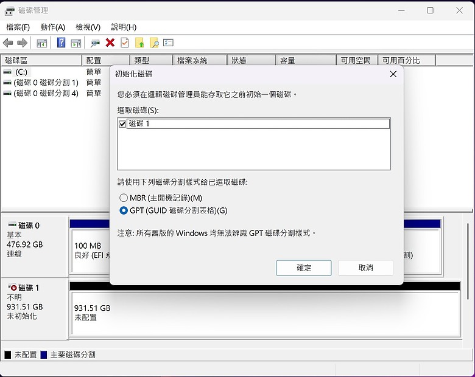Image resolution: width=475 pixels, height=377 pixels.
Task: Click 未初始化 status under 磁碟 1
Action: point(22,316)
